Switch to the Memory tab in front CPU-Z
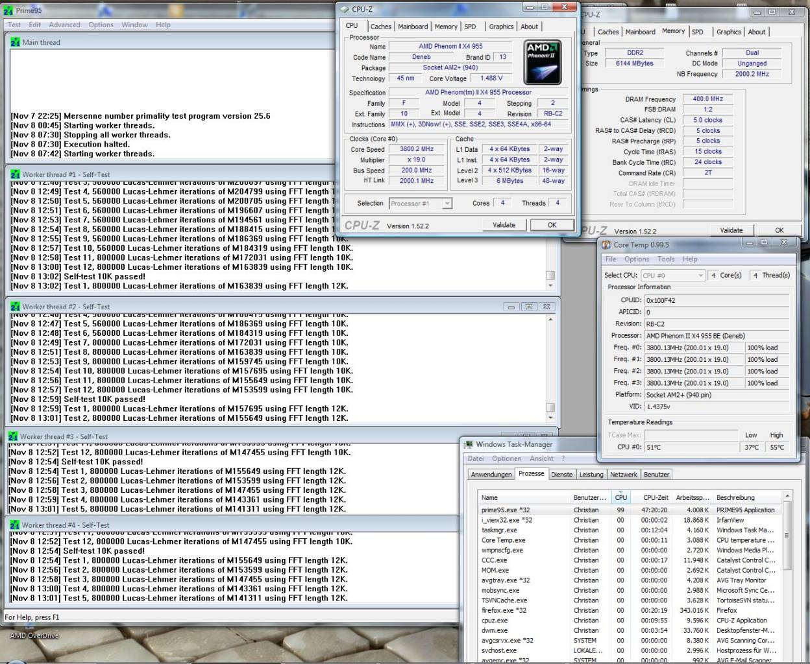 tap(446, 27)
